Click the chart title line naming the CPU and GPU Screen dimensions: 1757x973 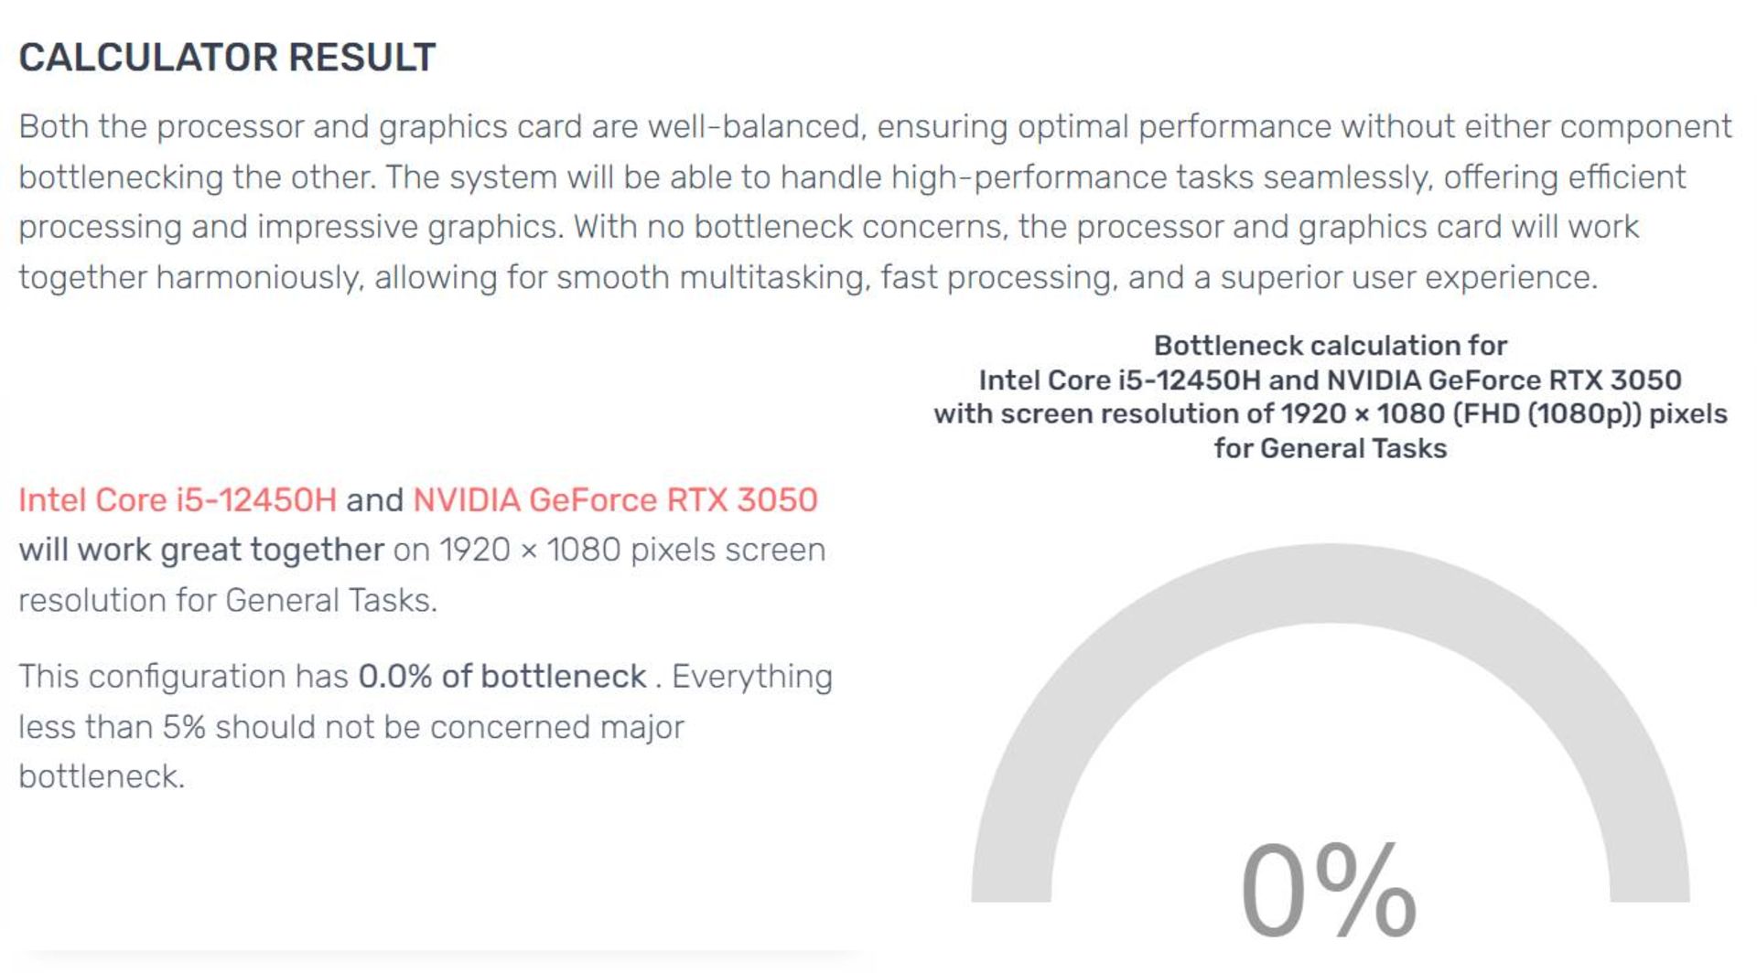1330,380
